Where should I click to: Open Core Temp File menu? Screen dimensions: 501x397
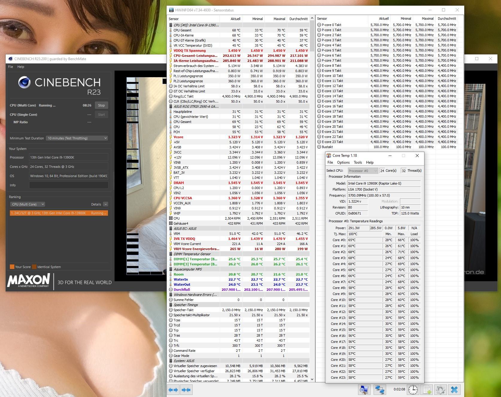(330, 162)
